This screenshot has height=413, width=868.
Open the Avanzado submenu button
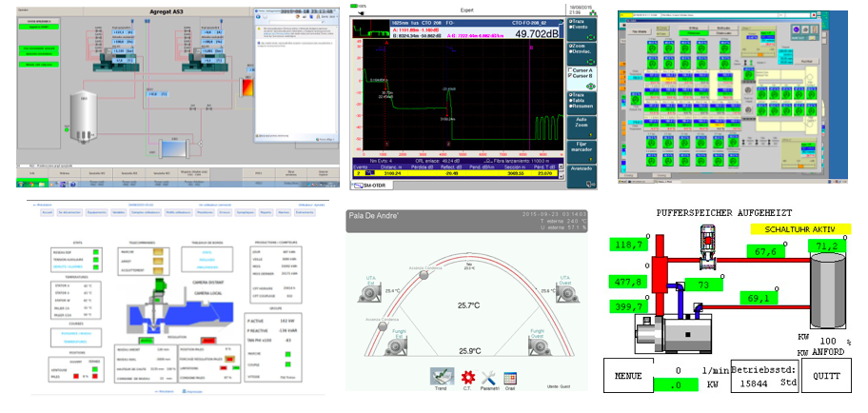582,175
